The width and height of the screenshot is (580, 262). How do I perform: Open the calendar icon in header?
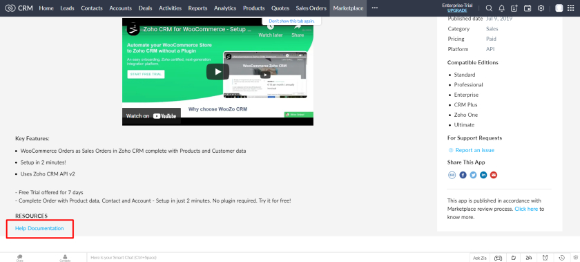528,8
